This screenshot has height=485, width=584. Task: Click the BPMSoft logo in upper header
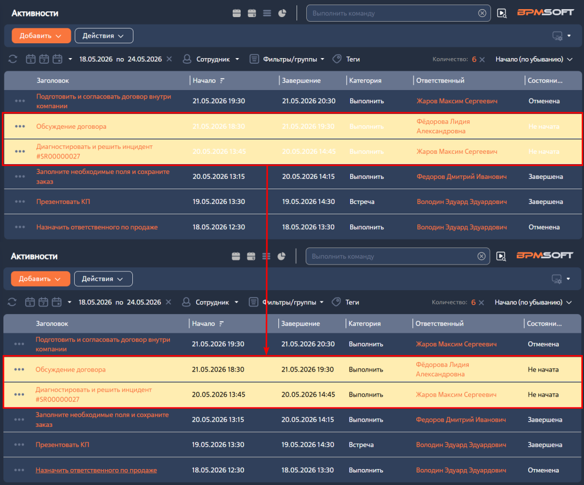coord(545,13)
